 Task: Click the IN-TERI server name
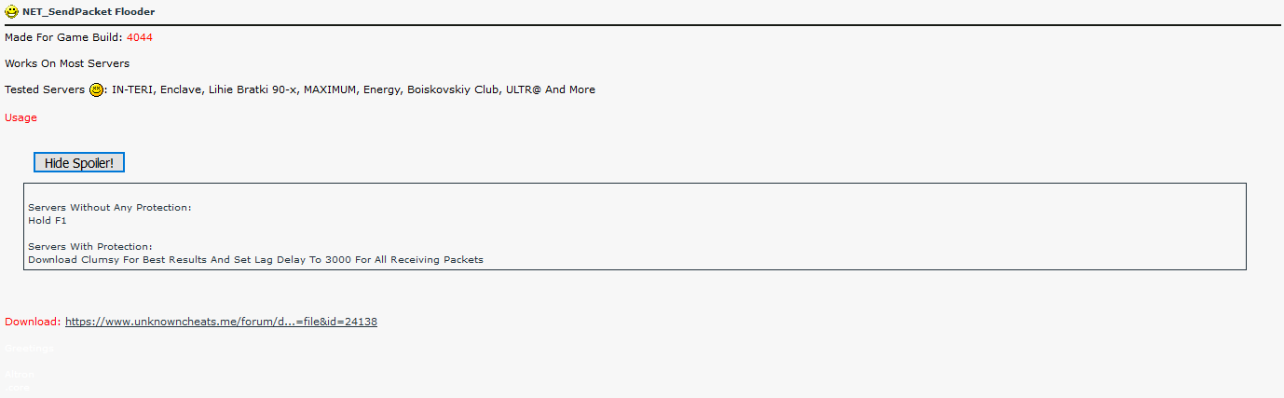pos(132,89)
